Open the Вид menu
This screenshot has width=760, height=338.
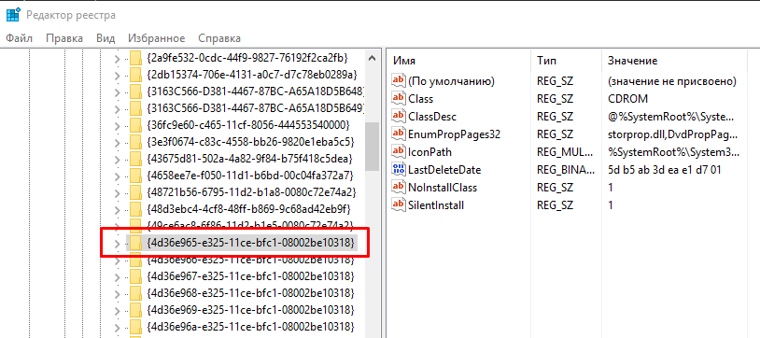(106, 38)
